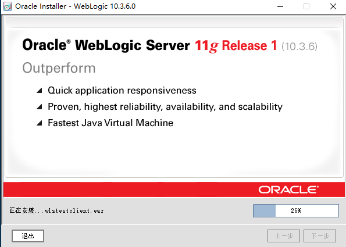
Task: Click 'Proven, highest reliability, availability, and scalability' line
Action: pyautogui.click(x=165, y=107)
